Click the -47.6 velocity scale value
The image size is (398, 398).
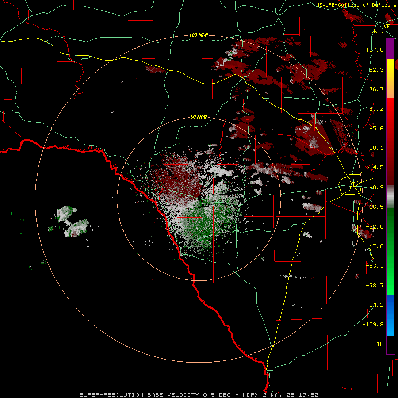pyautogui.click(x=375, y=246)
